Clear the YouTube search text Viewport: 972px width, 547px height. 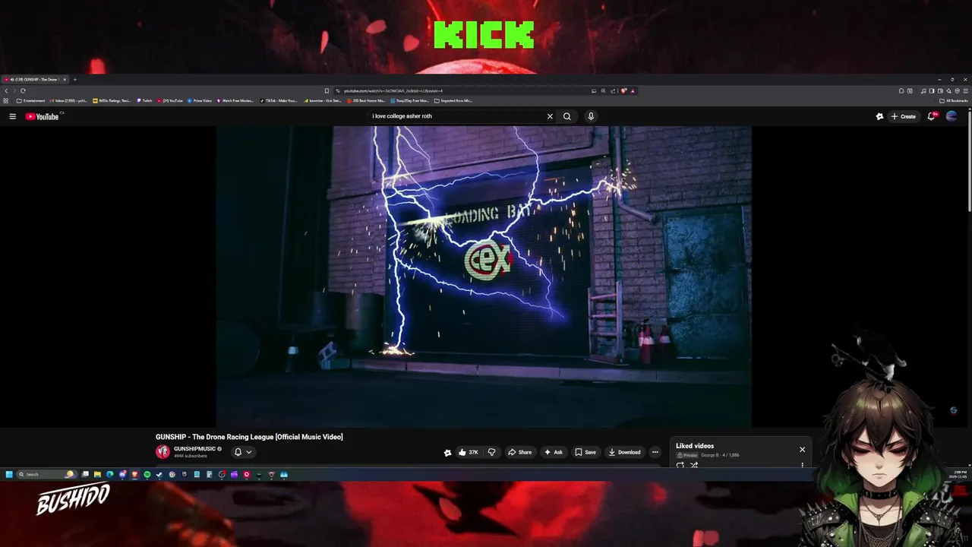550,116
